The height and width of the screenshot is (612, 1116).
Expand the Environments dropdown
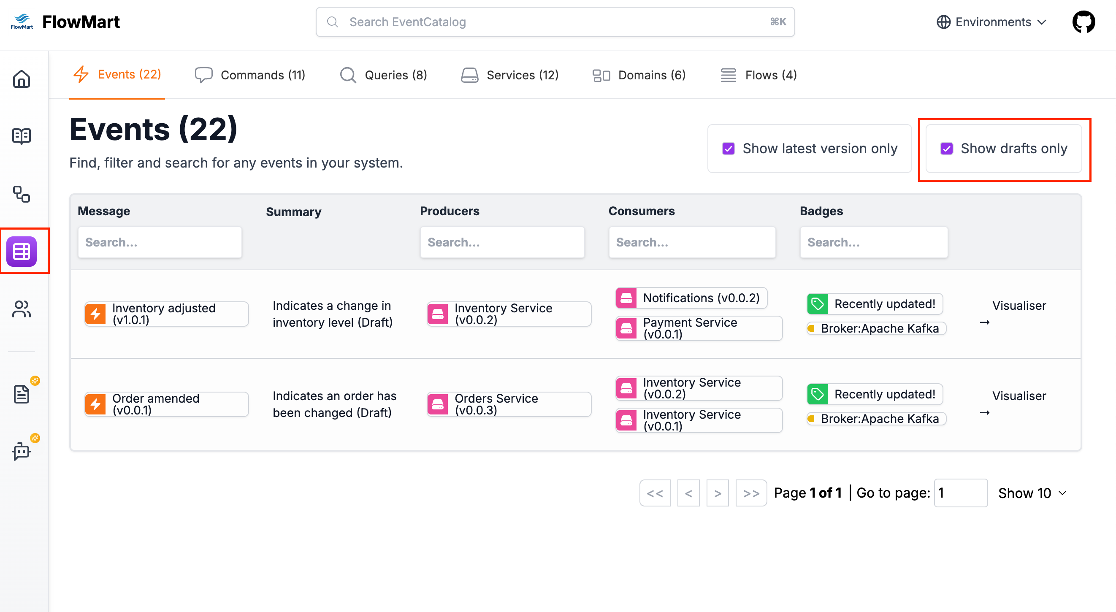point(991,22)
